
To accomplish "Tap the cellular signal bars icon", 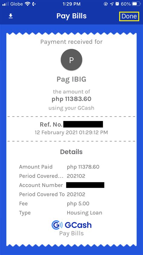I will 6,4.
